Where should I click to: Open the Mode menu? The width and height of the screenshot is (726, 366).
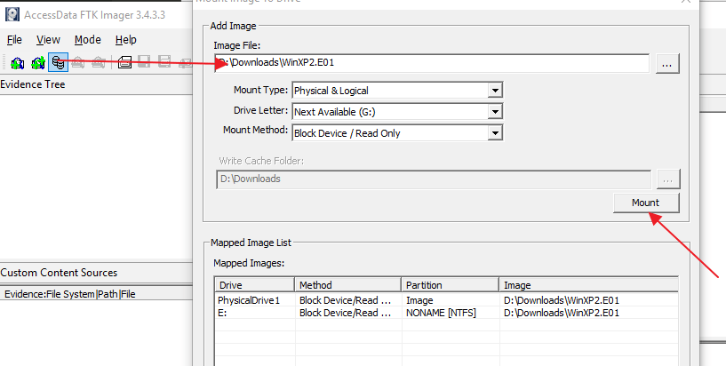[x=87, y=40]
